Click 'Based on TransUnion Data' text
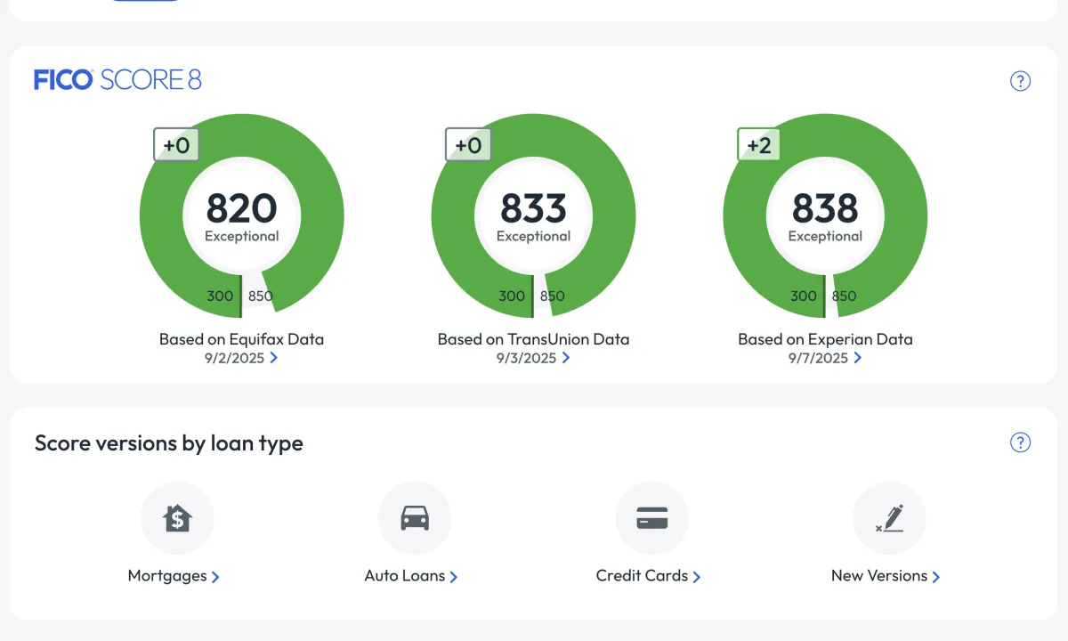The width and height of the screenshot is (1068, 641). tap(534, 339)
